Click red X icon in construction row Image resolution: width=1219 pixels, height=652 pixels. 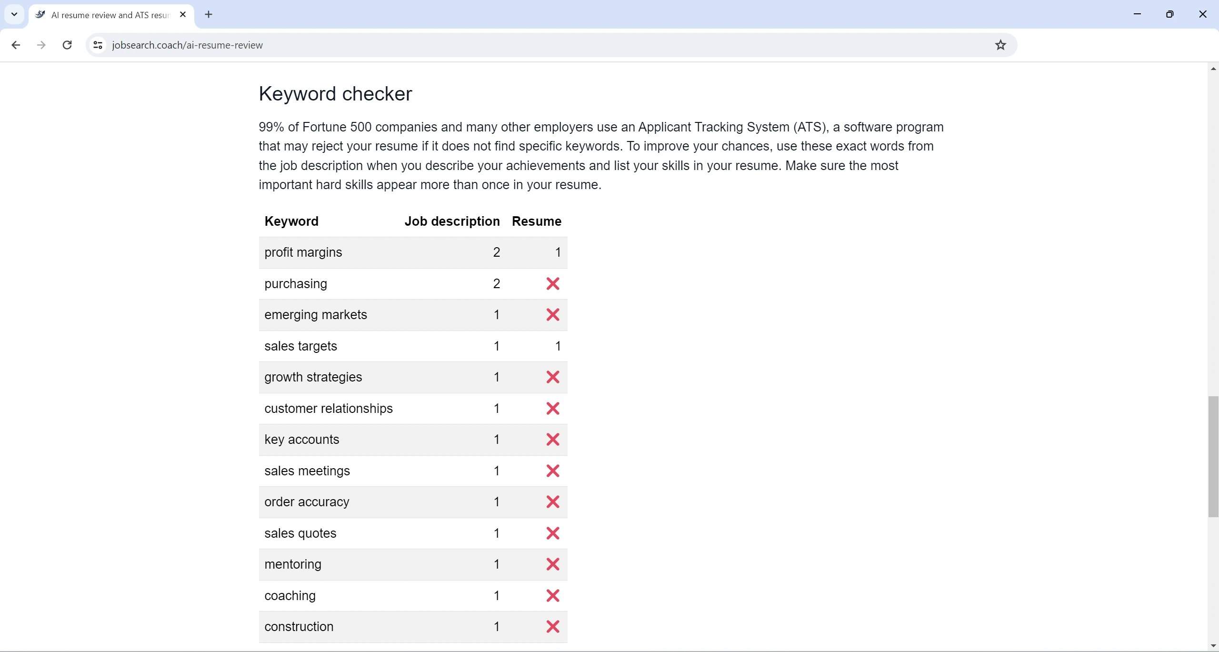pyautogui.click(x=552, y=627)
